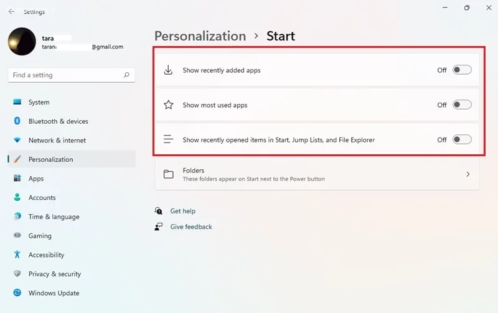Turn on Show most used apps

462,105
